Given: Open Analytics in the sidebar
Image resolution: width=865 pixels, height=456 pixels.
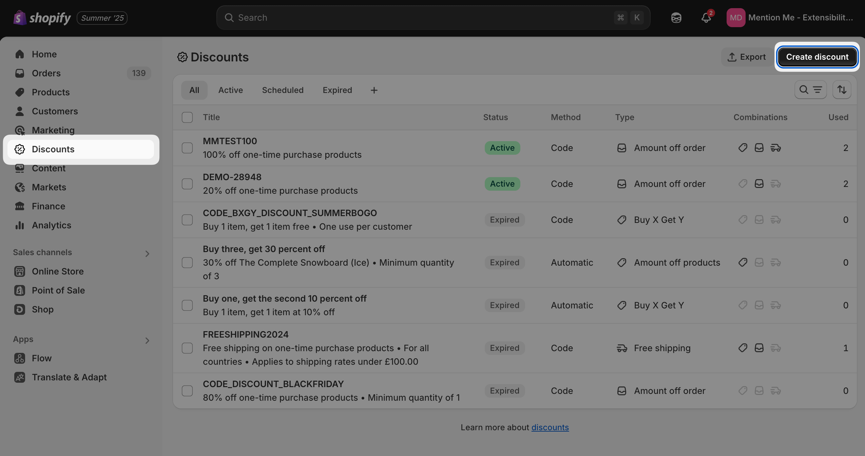Looking at the screenshot, I should pos(52,225).
